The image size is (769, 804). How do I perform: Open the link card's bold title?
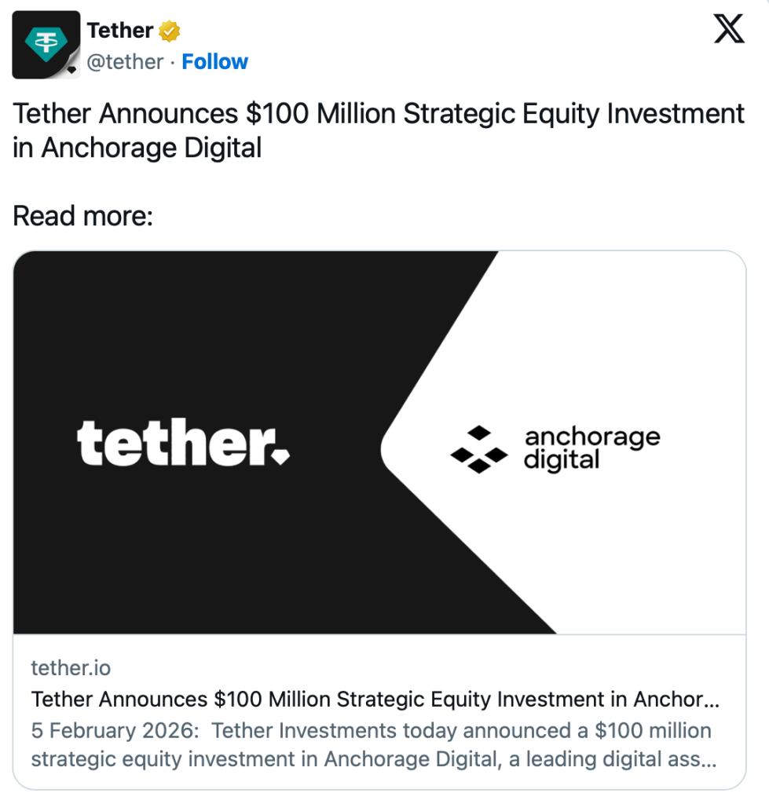pos(375,700)
